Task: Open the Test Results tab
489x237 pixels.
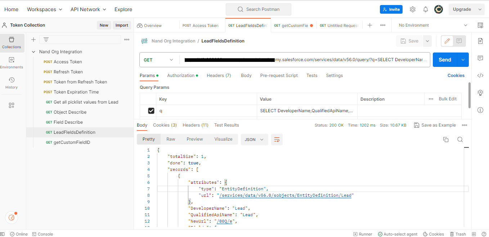Action: point(226,125)
